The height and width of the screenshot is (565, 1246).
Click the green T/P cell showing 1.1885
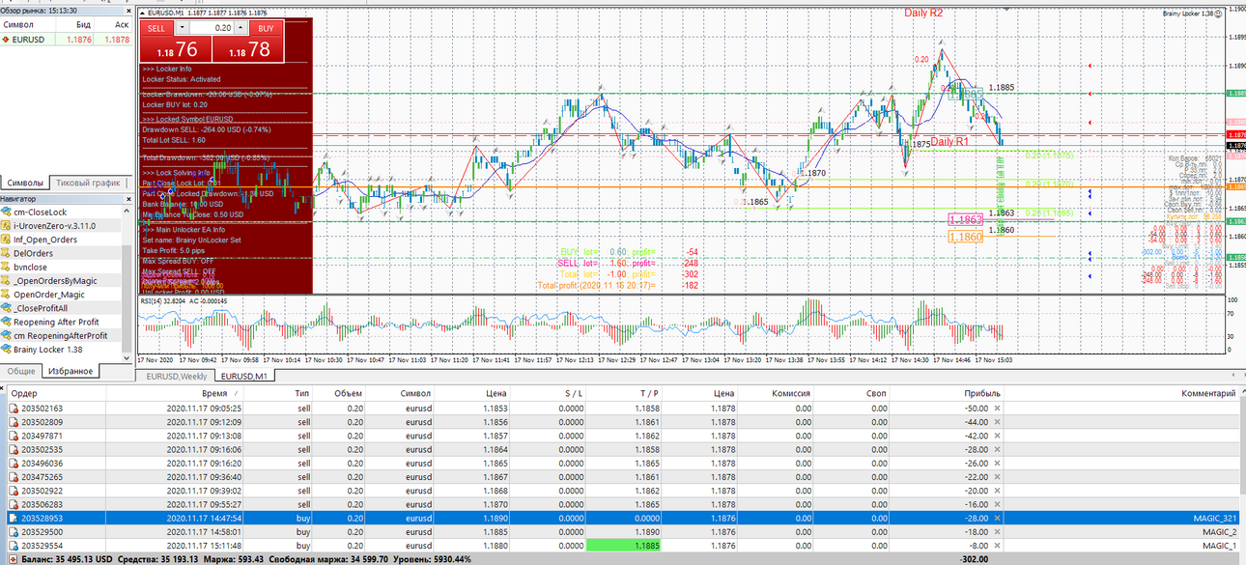tap(624, 546)
